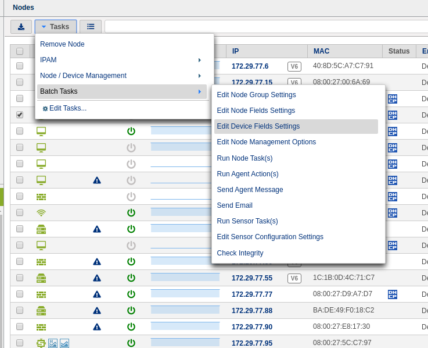
Task: Choose Run Sensor Task(s) from submenu
Action: (x=247, y=221)
